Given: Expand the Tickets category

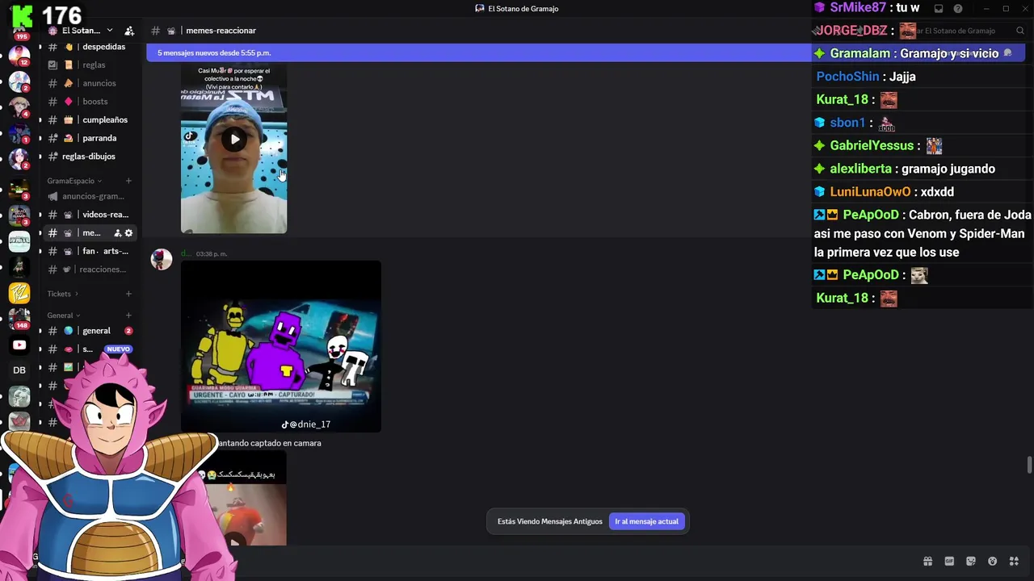Looking at the screenshot, I should (62, 294).
